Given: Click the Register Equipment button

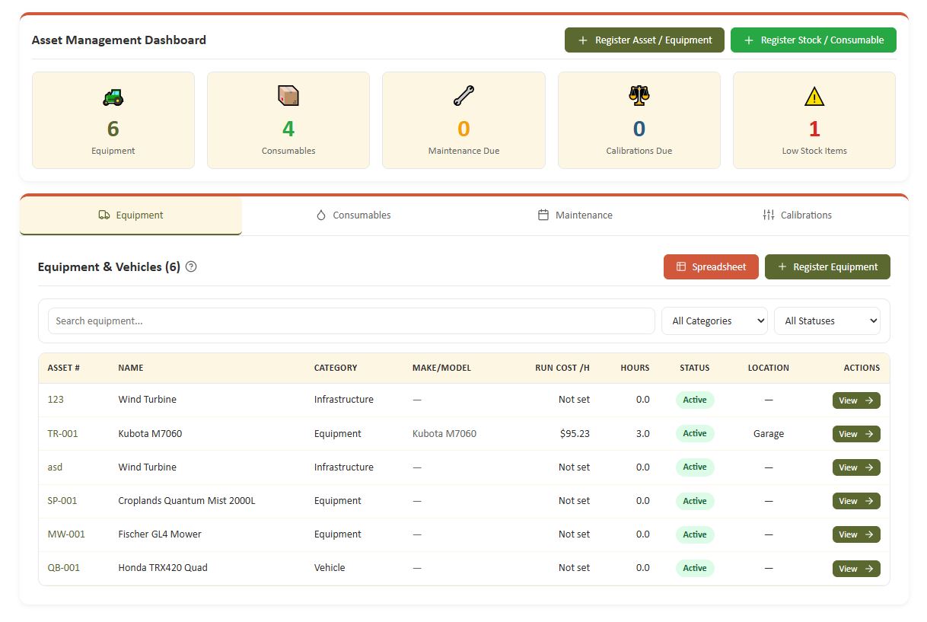Looking at the screenshot, I should tap(827, 267).
